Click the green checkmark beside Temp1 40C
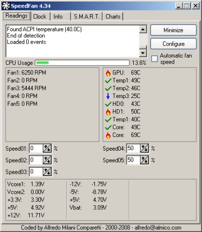The image size is (202, 232). point(108,120)
